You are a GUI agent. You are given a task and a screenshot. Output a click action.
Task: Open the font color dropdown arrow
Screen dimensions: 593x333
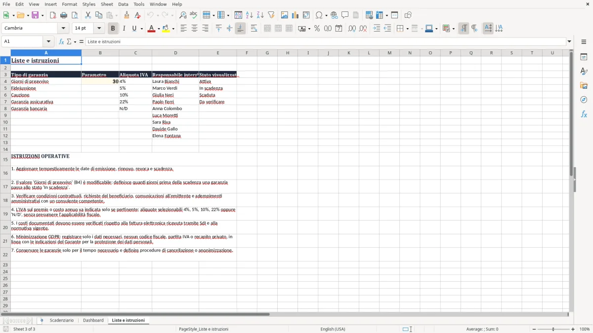[158, 29]
